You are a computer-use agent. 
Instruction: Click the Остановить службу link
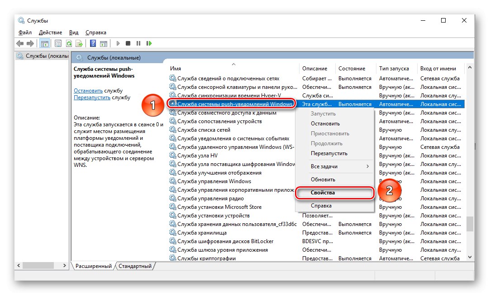88,90
